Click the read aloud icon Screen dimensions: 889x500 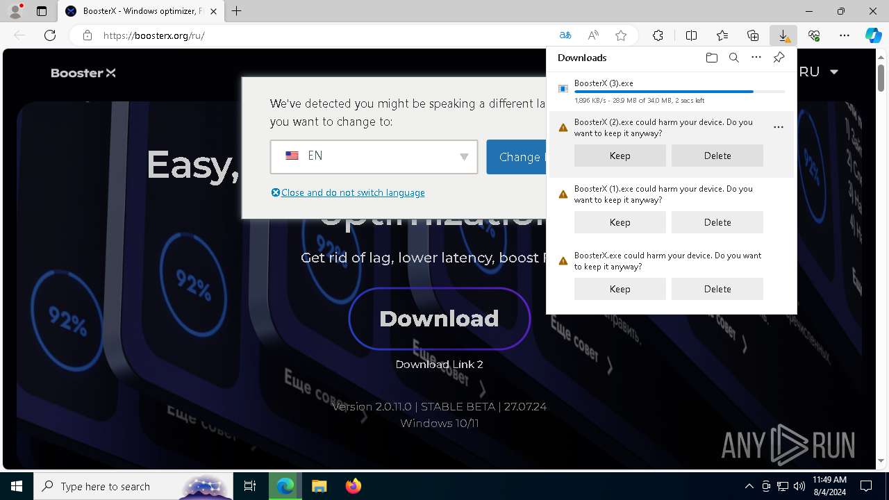[593, 35]
